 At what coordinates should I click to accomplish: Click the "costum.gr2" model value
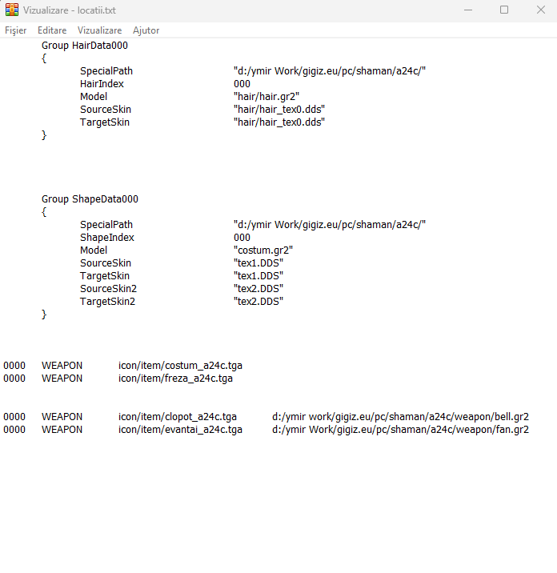[x=263, y=250]
